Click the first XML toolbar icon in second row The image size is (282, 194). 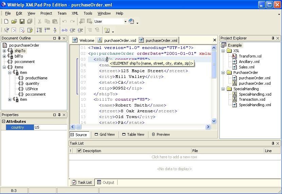[x=6, y=30]
